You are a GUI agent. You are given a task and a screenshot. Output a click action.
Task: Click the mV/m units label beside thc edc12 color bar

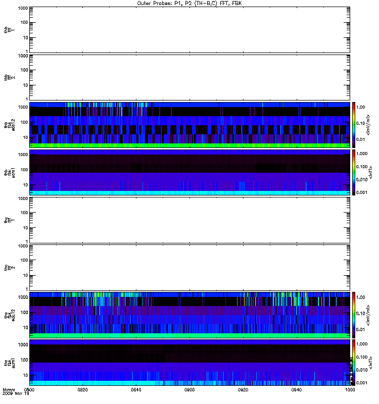pyautogui.click(x=368, y=315)
